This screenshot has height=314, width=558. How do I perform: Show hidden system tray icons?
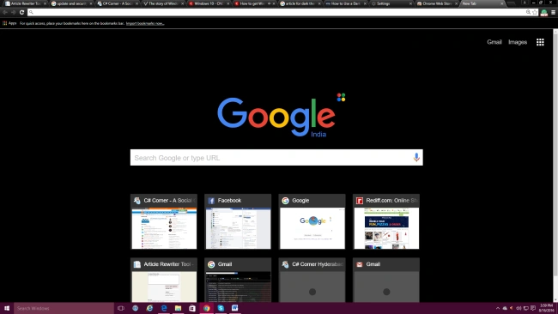click(498, 308)
